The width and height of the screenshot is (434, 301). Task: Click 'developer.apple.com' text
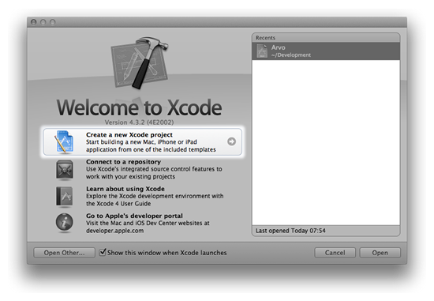[115, 231]
